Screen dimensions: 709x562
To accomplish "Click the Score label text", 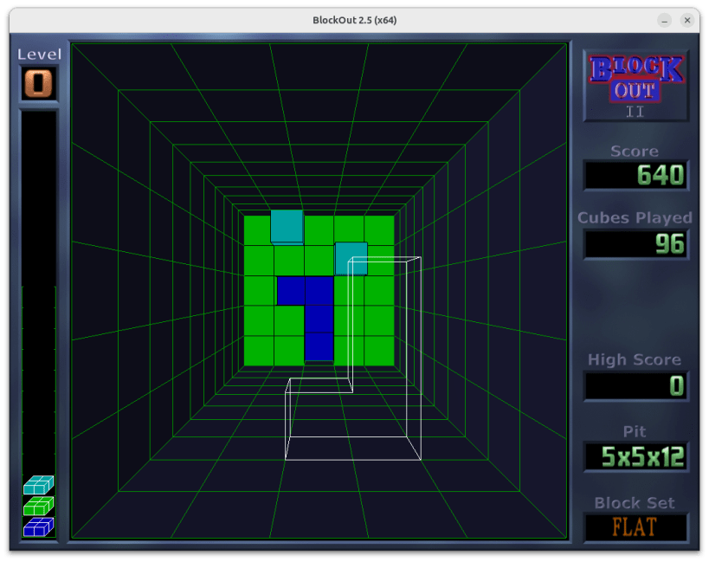I will point(633,151).
